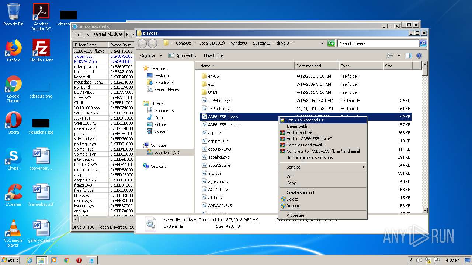Launch Google Chrome desktop shortcut
Image resolution: width=472 pixels, height=265 pixels.
tap(13, 89)
